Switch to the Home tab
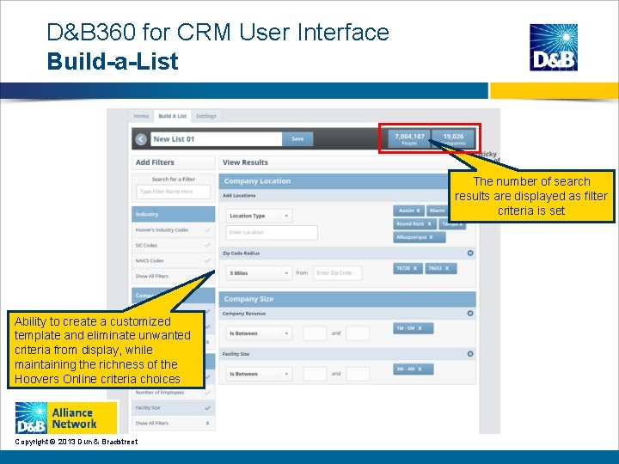This screenshot has width=619, height=464. (x=141, y=116)
